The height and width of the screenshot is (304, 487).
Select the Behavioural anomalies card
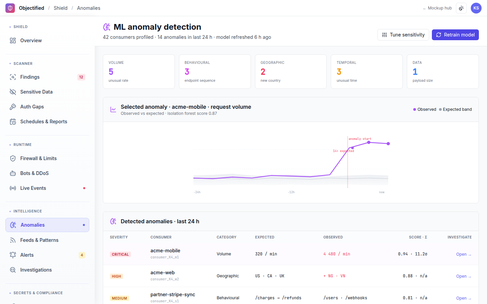click(215, 72)
